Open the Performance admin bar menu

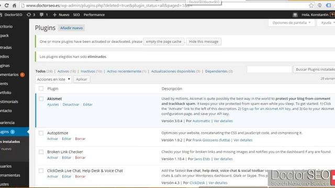click(94, 15)
